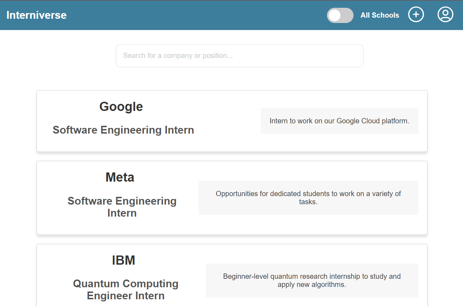Select Quantum Computing Engineer Intern title
This screenshot has width=463, height=306.
click(x=126, y=289)
